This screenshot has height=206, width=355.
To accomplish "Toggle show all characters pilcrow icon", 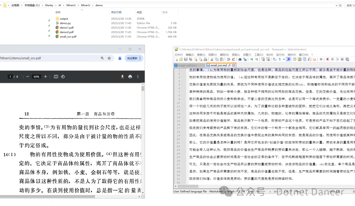I will [x=279, y=59].
